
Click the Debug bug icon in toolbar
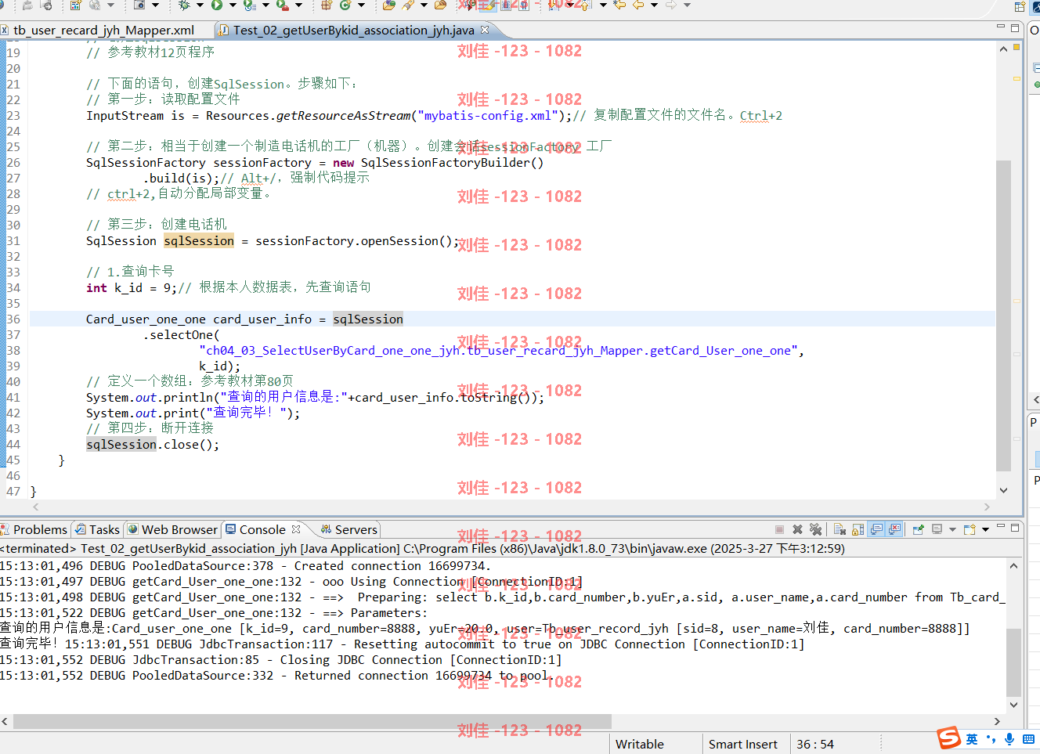pos(185,5)
